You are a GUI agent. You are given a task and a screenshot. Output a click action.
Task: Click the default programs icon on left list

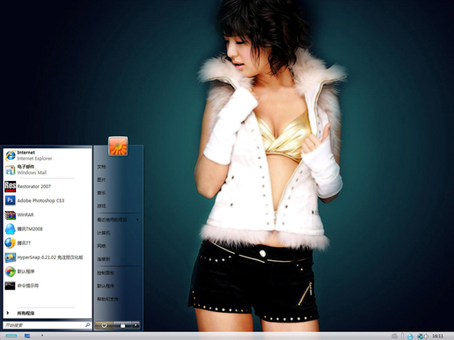tap(10, 271)
